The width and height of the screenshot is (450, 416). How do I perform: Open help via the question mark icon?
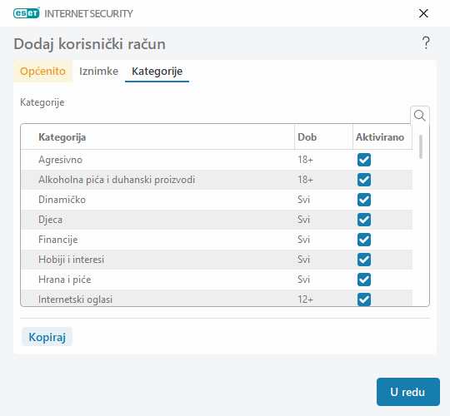pos(426,43)
